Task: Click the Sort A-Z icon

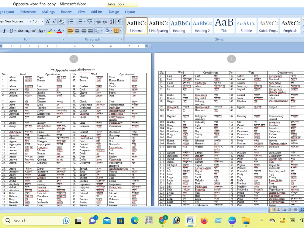Action: click(x=112, y=22)
